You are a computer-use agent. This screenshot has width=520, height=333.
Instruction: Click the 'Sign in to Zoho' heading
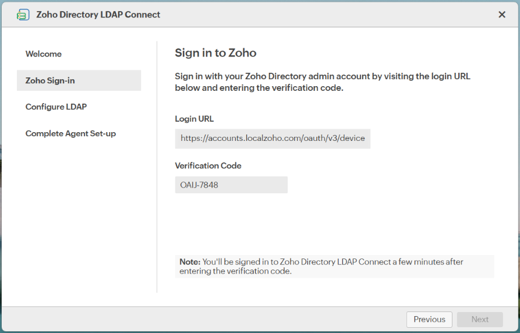tap(215, 53)
